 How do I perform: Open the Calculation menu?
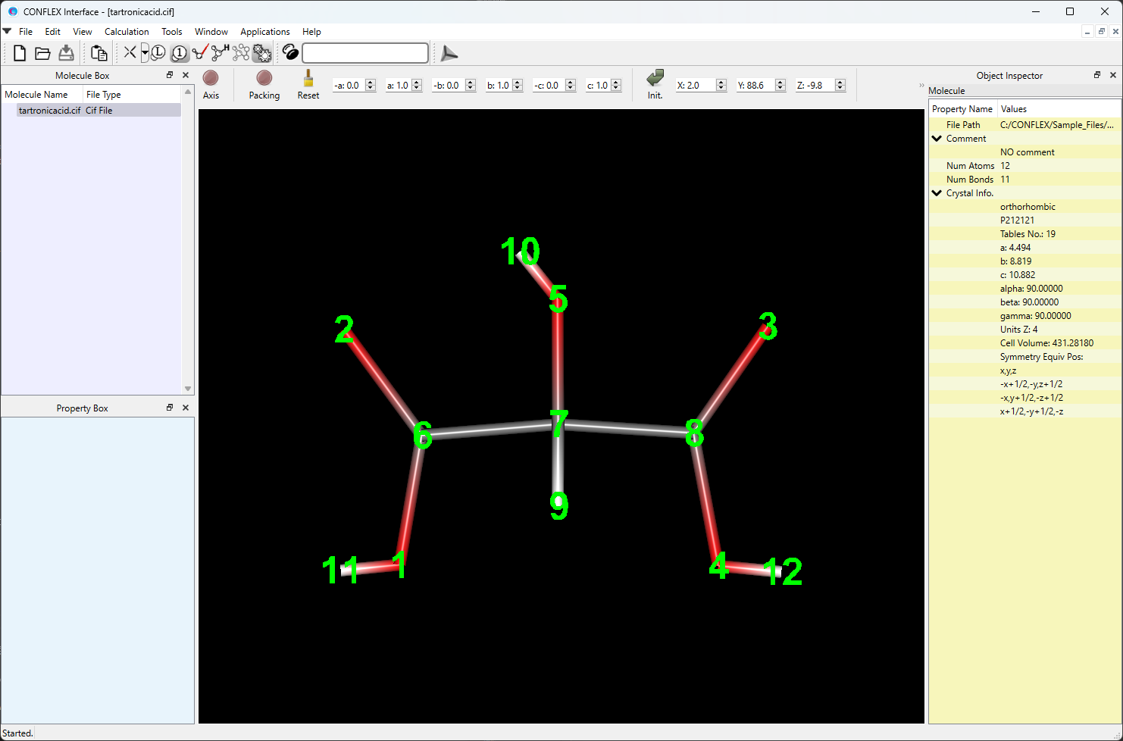click(x=126, y=32)
